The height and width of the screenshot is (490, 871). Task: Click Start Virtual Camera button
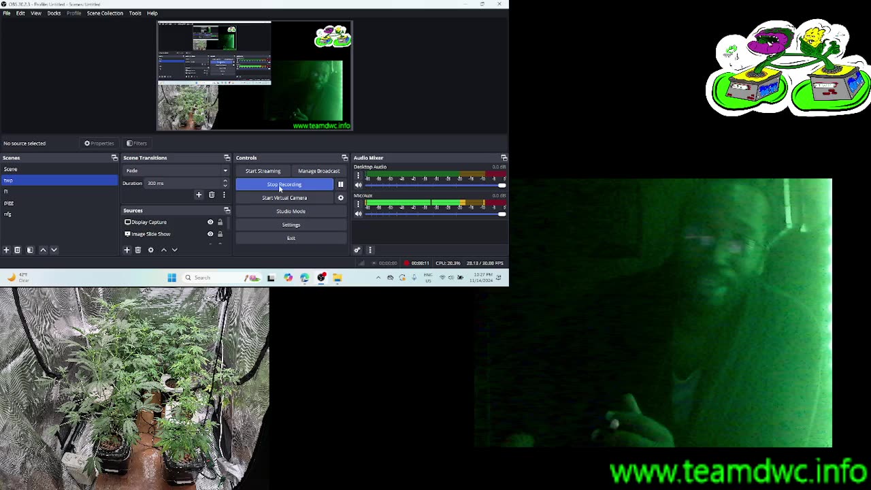point(284,198)
